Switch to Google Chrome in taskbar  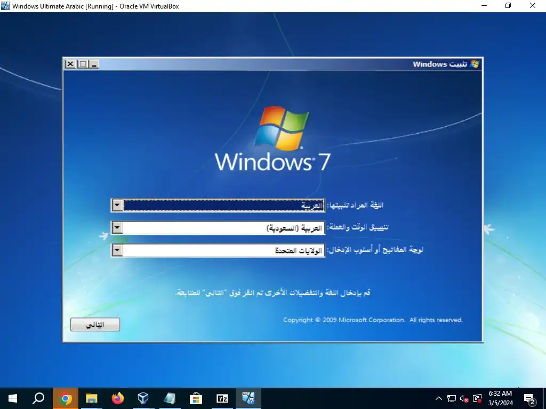[66, 398]
